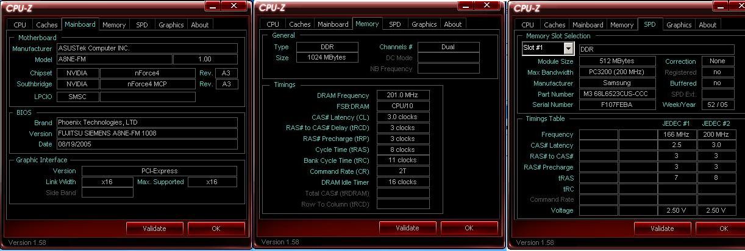745x251 pixels.
Task: Click the SMSC LPCIO field
Action: [77, 96]
